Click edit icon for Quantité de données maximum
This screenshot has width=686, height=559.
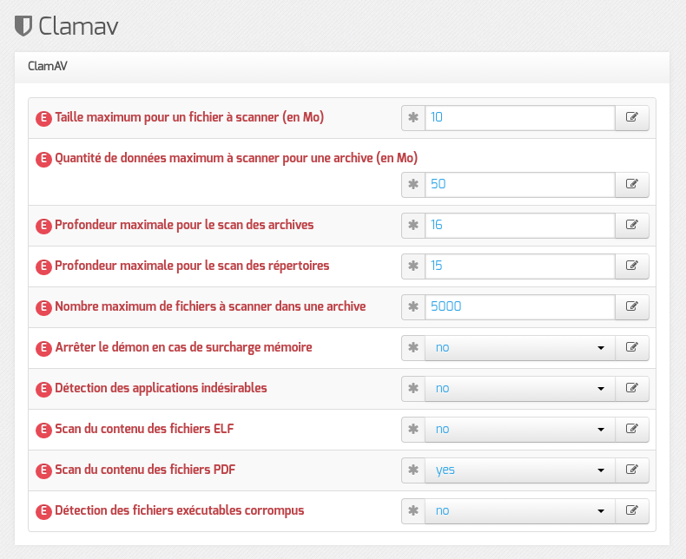632,185
